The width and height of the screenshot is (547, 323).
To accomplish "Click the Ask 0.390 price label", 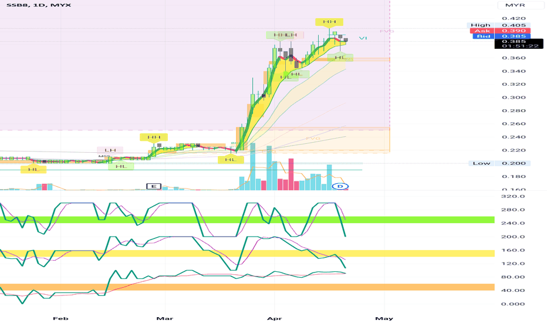I will (500, 31).
